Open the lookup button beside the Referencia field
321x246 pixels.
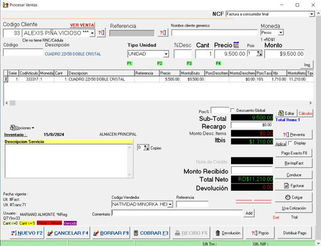pyautogui.click(x=163, y=33)
